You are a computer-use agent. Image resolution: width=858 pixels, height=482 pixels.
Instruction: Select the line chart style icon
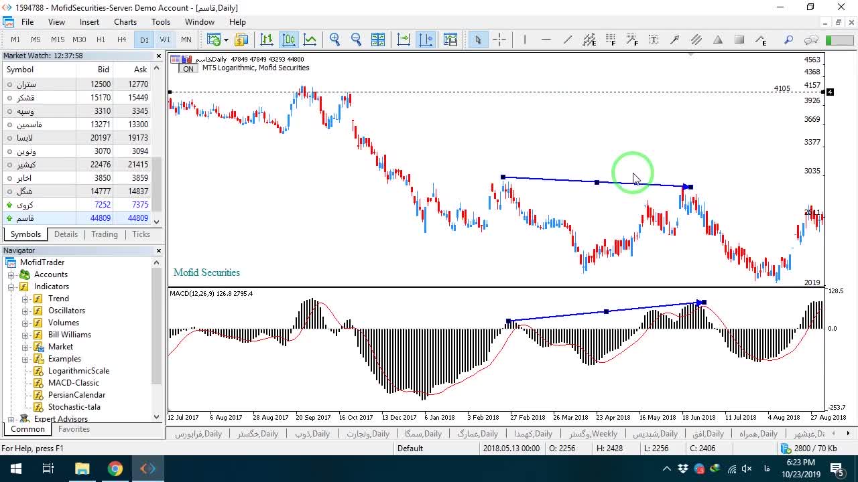click(x=310, y=40)
